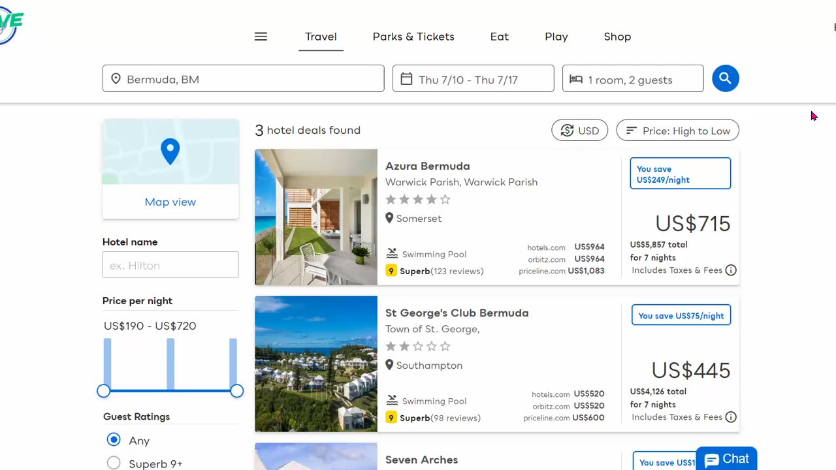This screenshot has width=836, height=470.
Task: Select the Superb 9+ guest rating option
Action: 114,463
